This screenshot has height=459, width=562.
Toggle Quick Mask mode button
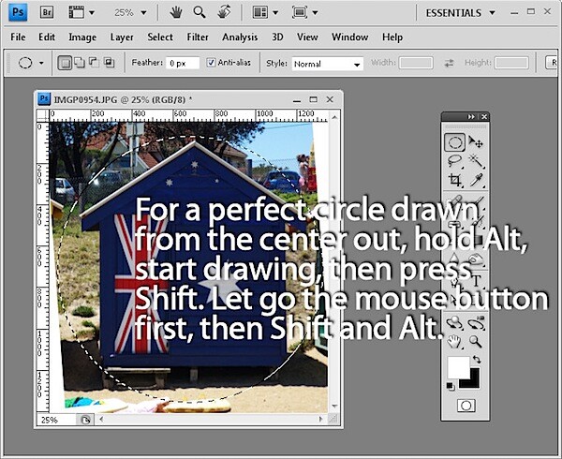(x=466, y=406)
